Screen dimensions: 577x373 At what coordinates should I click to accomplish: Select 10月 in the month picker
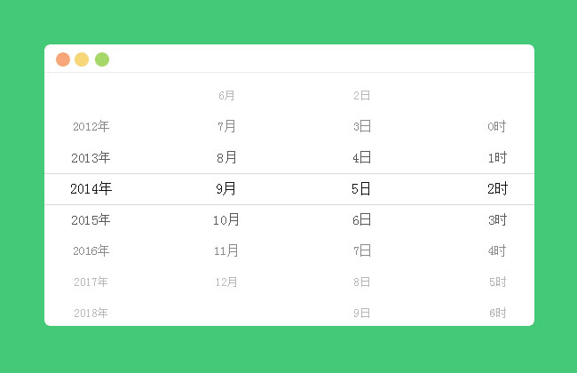coord(226,220)
